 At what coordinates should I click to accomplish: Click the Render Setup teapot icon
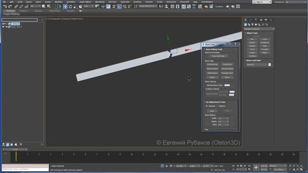click(x=206, y=6)
